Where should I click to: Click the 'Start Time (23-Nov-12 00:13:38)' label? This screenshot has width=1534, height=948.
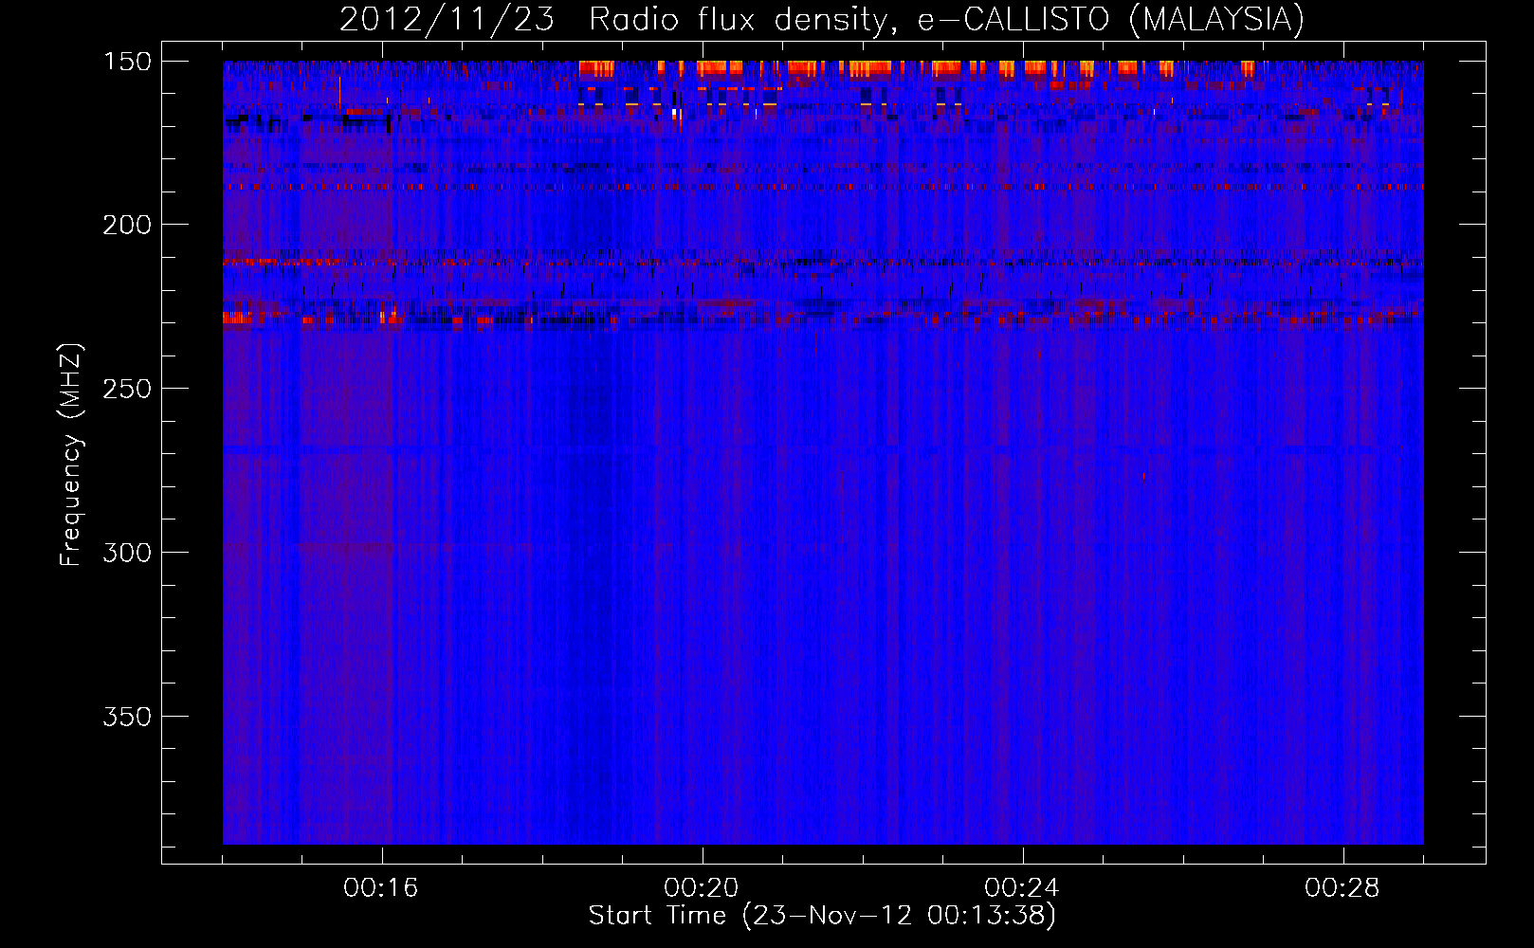(822, 916)
